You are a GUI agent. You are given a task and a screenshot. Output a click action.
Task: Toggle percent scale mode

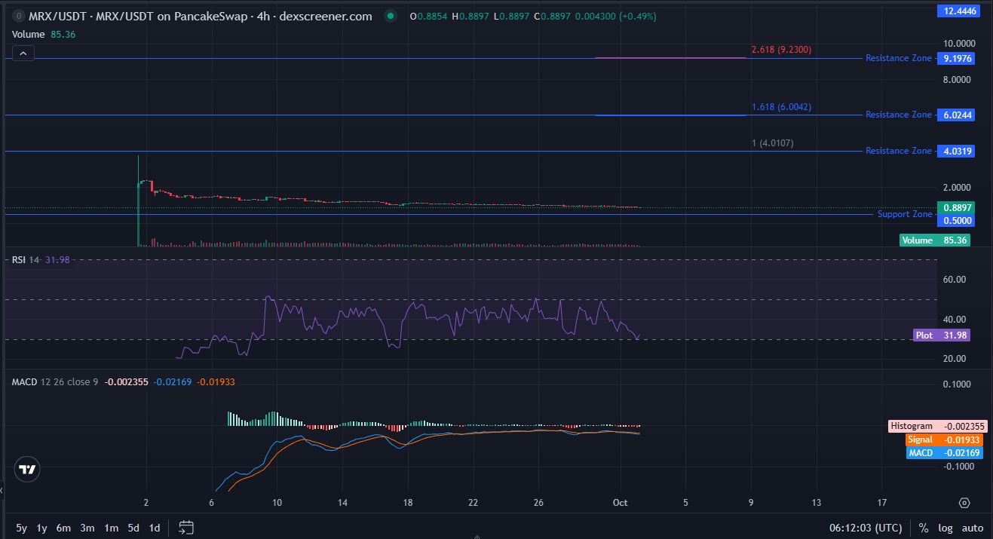(924, 528)
